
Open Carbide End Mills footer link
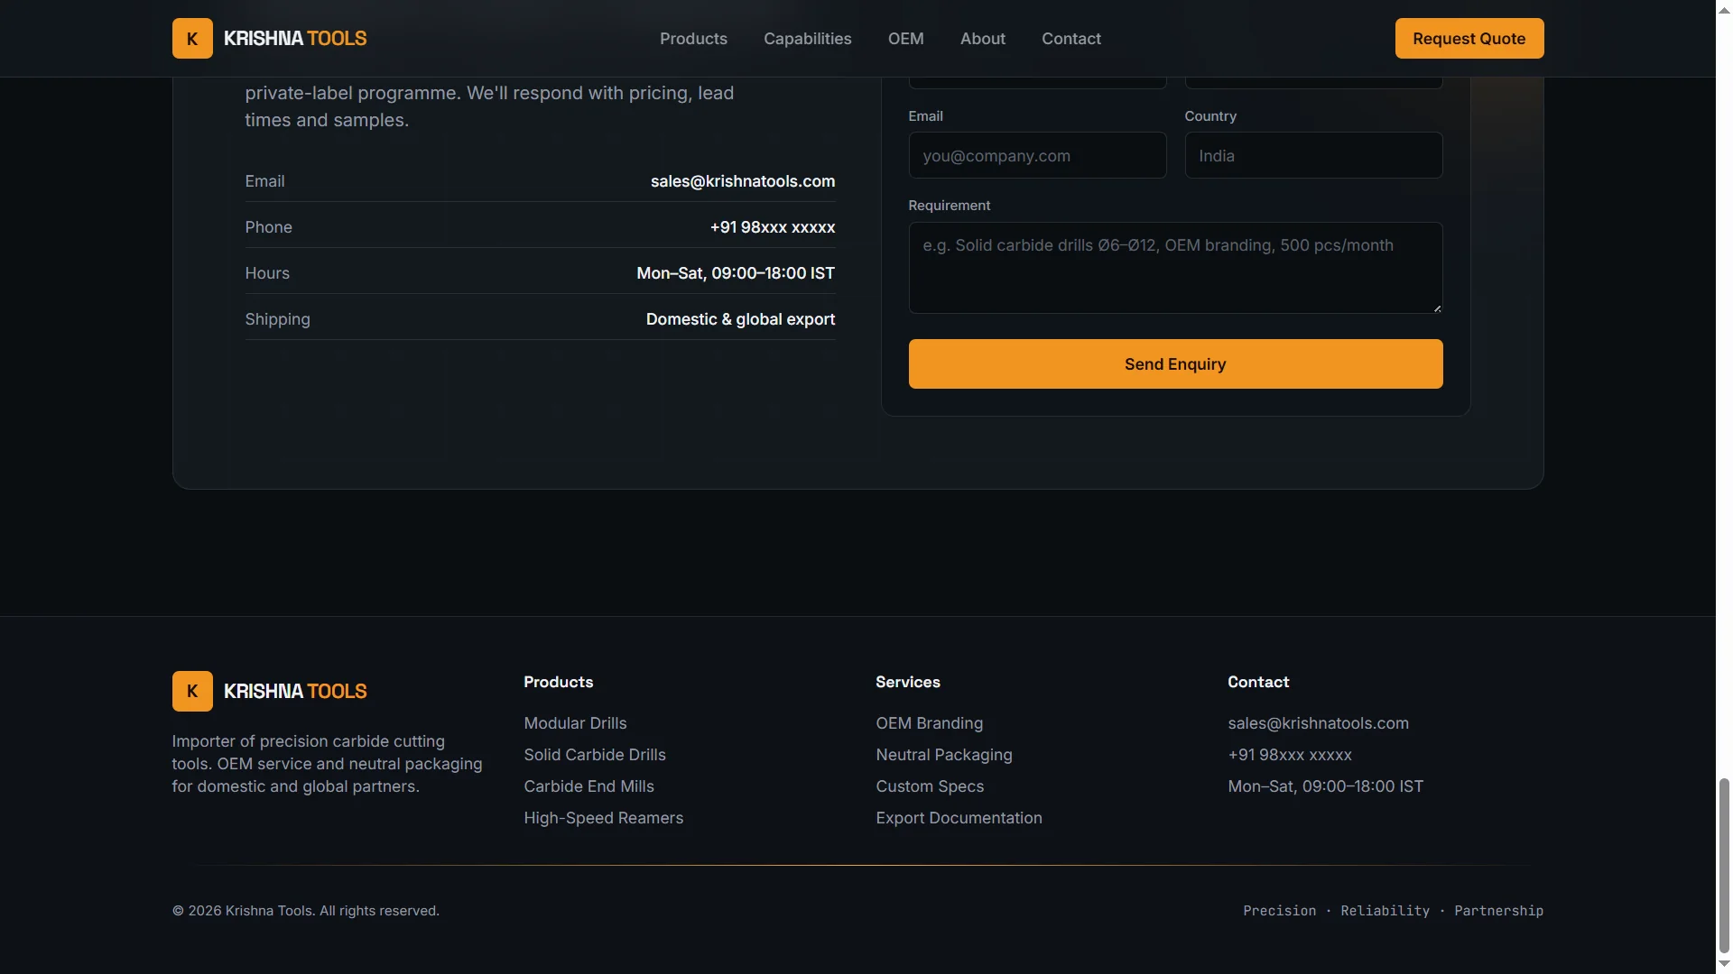point(588,786)
